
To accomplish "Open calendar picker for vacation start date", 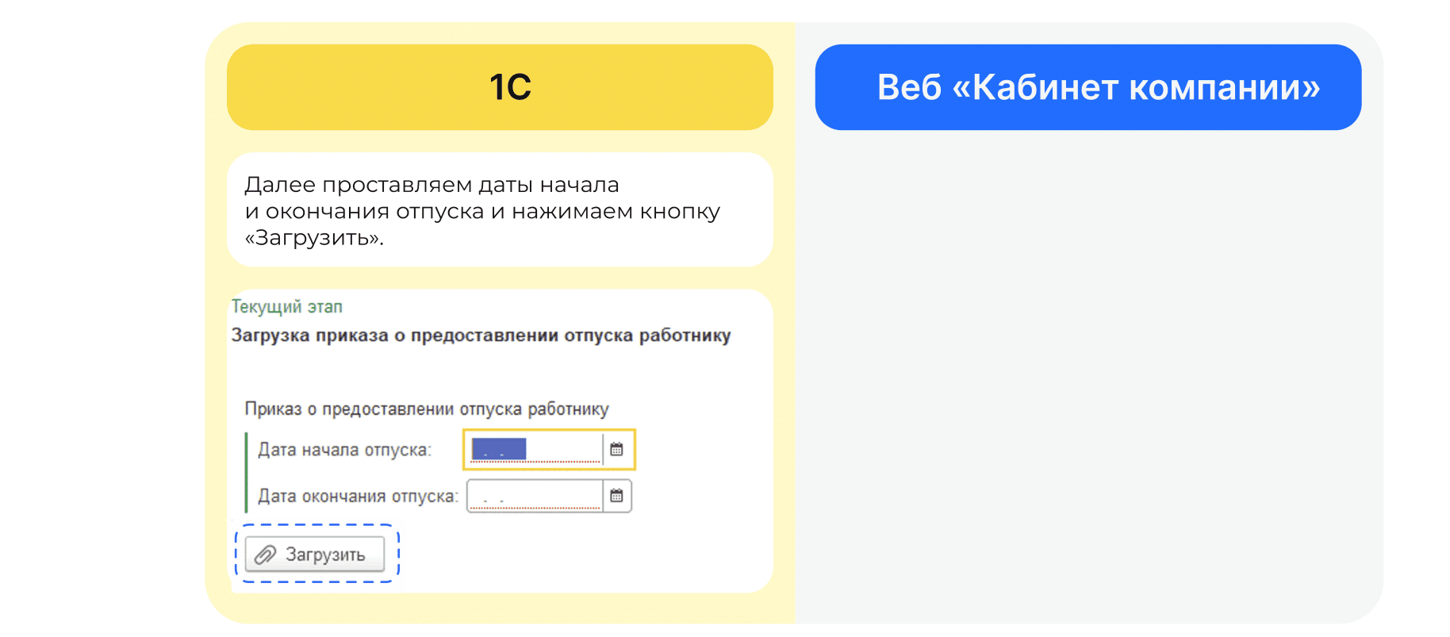I will pyautogui.click(x=616, y=450).
